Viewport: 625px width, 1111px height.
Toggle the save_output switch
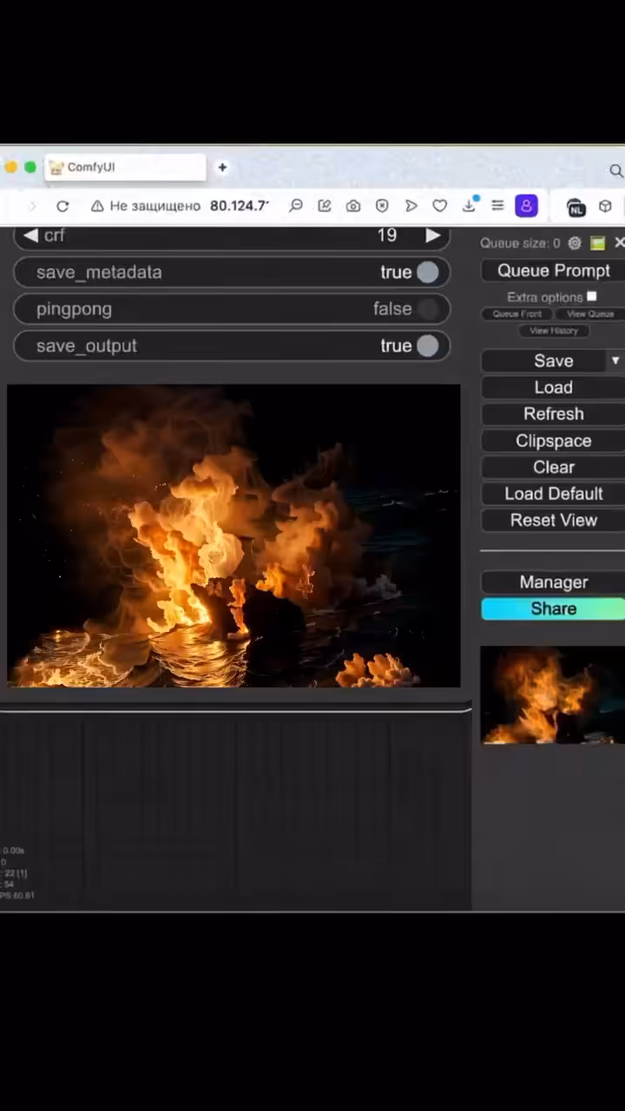click(427, 346)
